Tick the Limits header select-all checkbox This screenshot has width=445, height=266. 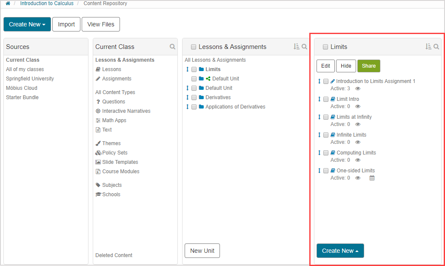[325, 47]
